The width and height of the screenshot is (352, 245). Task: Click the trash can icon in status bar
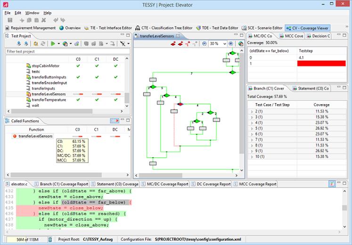click(50, 239)
